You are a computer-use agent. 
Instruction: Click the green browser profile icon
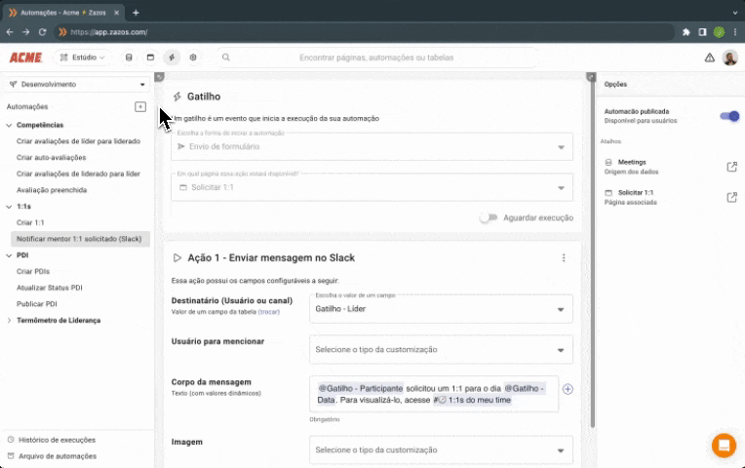[719, 32]
